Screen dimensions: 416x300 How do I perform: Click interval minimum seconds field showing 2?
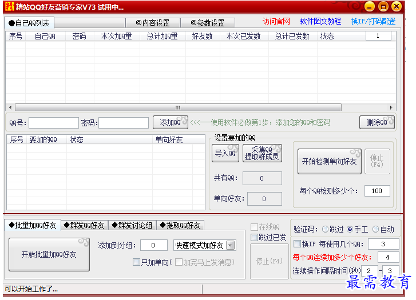tap(370, 271)
